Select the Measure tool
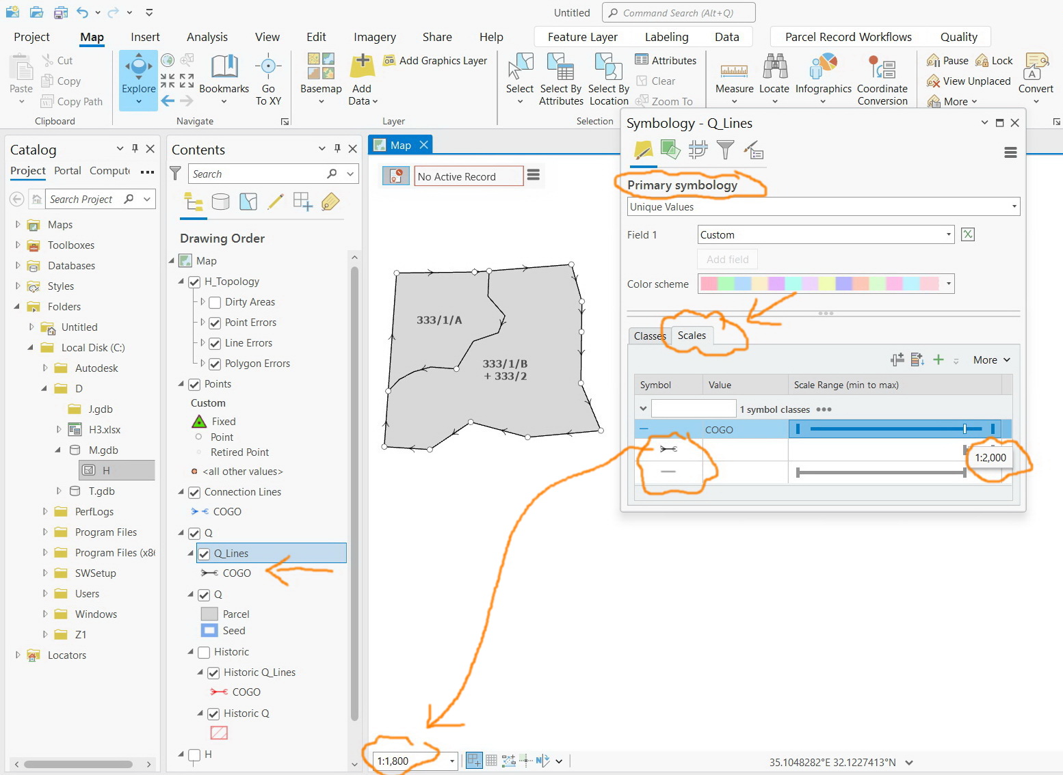Image resolution: width=1063 pixels, height=775 pixels. coord(734,79)
